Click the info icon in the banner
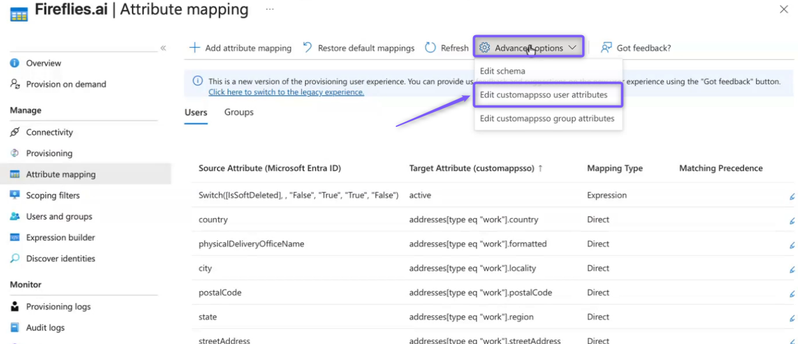 click(x=198, y=81)
